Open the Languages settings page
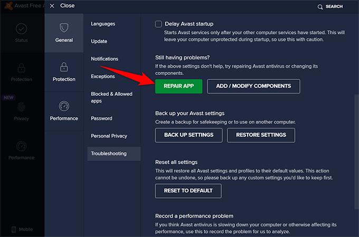 tap(103, 24)
